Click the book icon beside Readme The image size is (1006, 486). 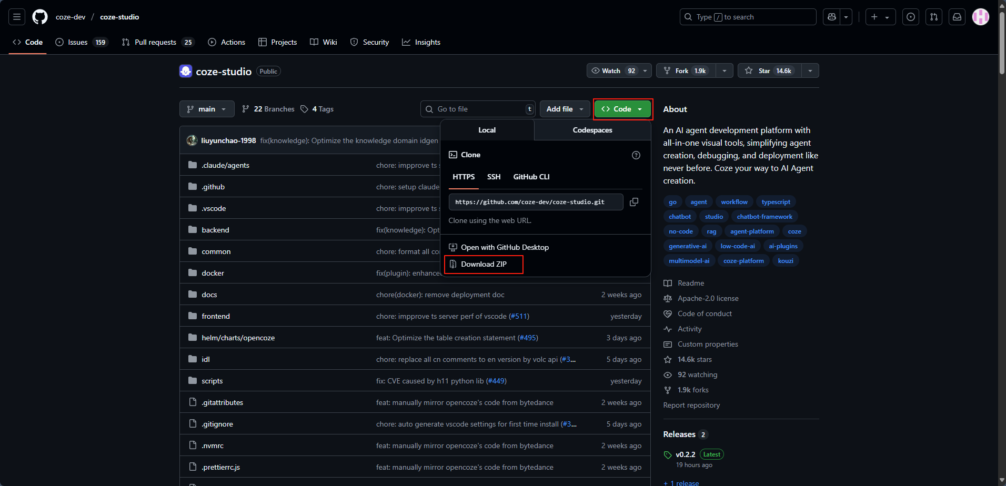pos(668,283)
